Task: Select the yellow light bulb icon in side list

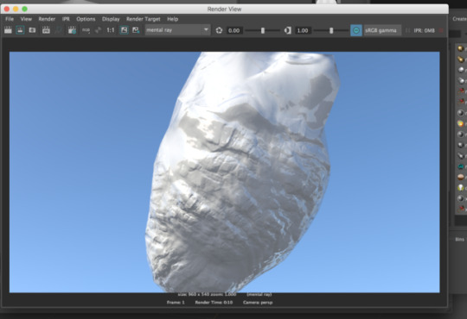Action: pos(460,188)
